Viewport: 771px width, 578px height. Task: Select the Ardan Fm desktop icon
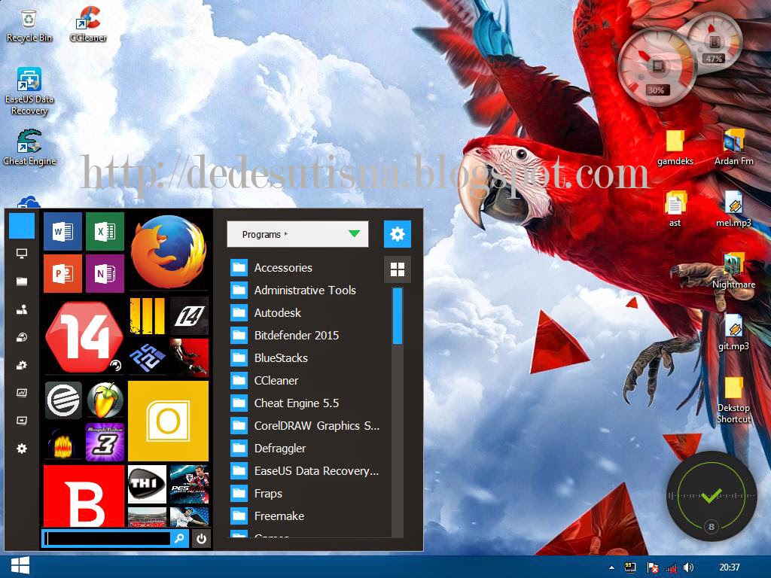[x=733, y=148]
